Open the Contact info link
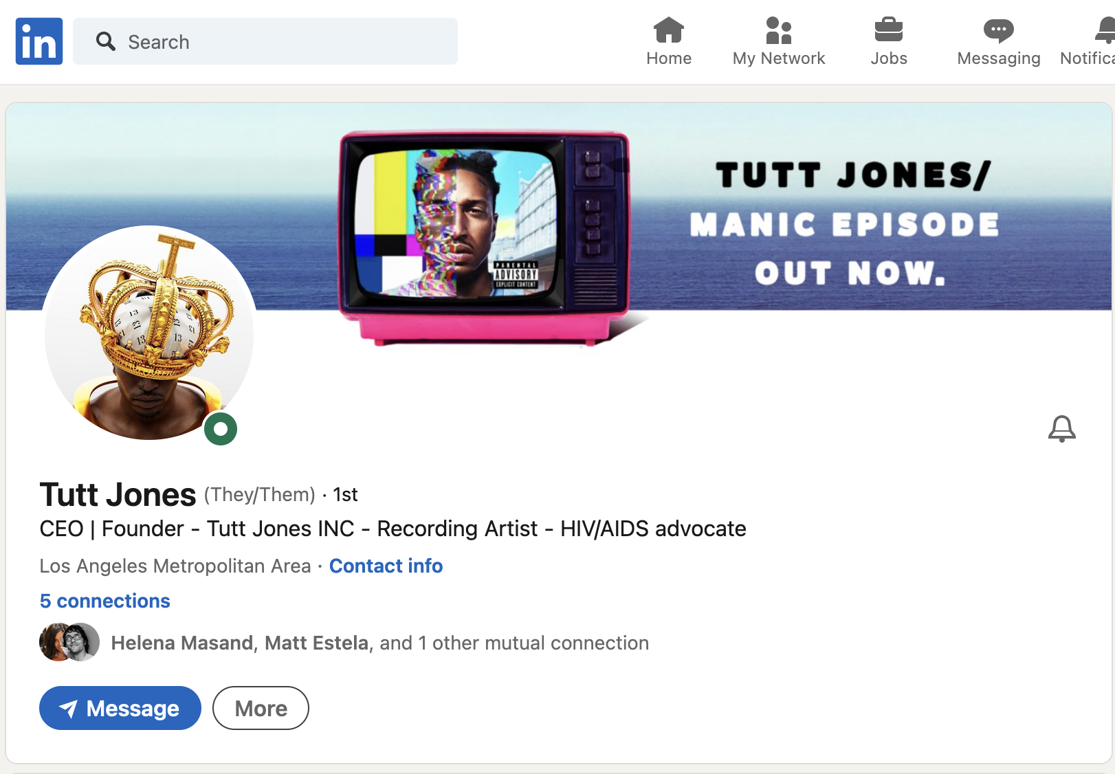Image resolution: width=1115 pixels, height=774 pixels. tap(386, 566)
